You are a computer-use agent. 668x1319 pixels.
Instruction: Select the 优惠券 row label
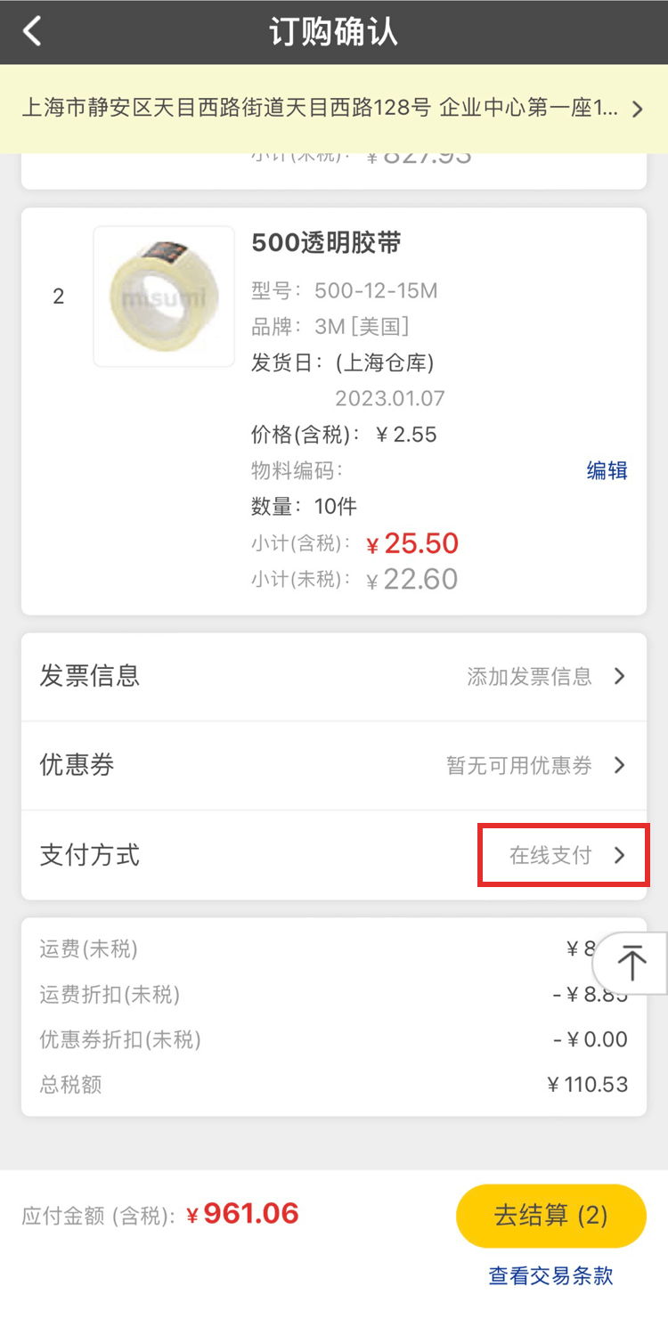(77, 765)
